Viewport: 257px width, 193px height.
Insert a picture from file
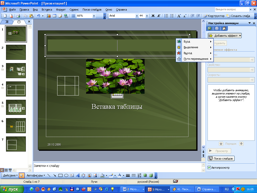[x=95, y=175]
